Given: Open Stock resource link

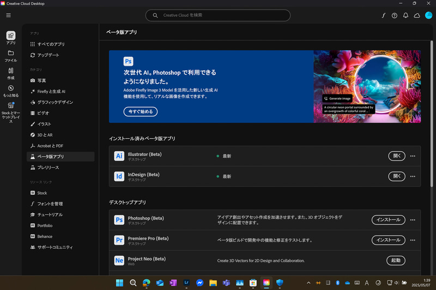Looking at the screenshot, I should pos(60,193).
